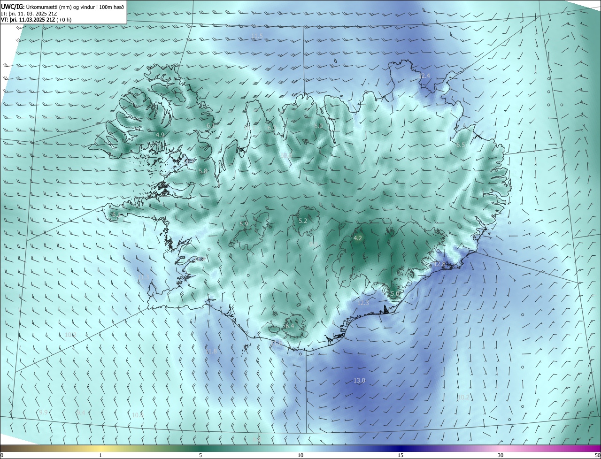Click the 5.2 value label
This screenshot has height=459, width=601.
point(303,221)
